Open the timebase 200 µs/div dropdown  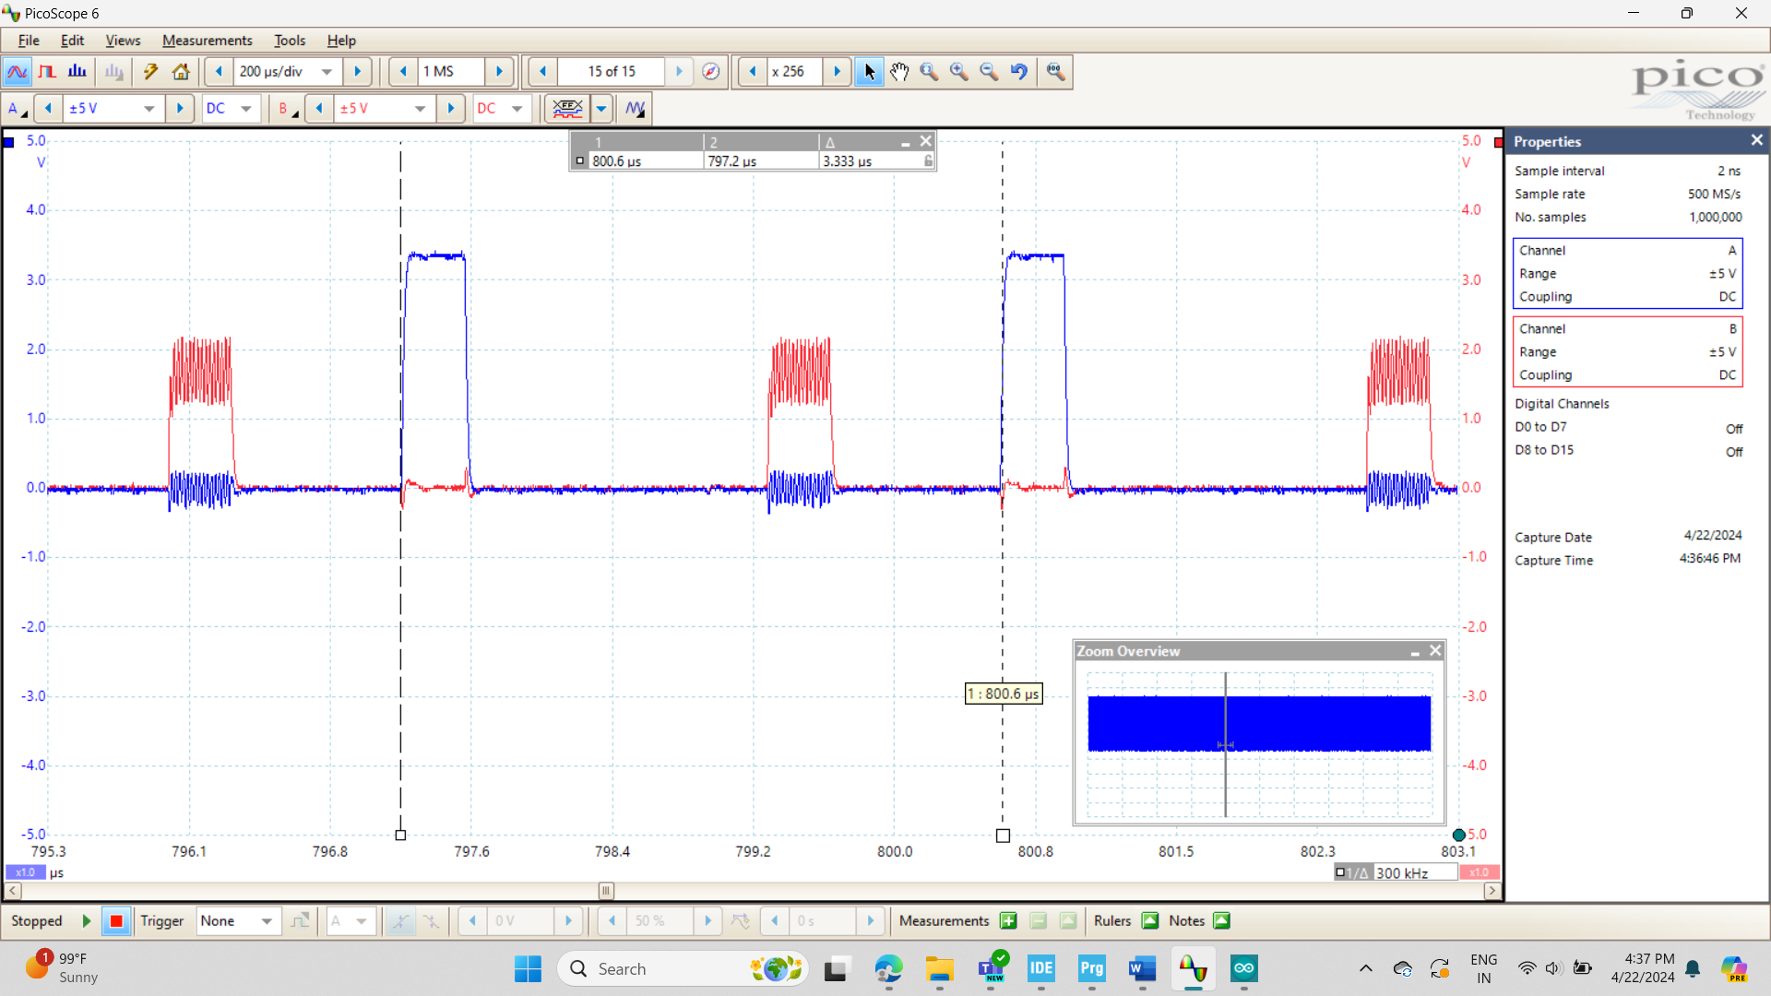click(327, 71)
